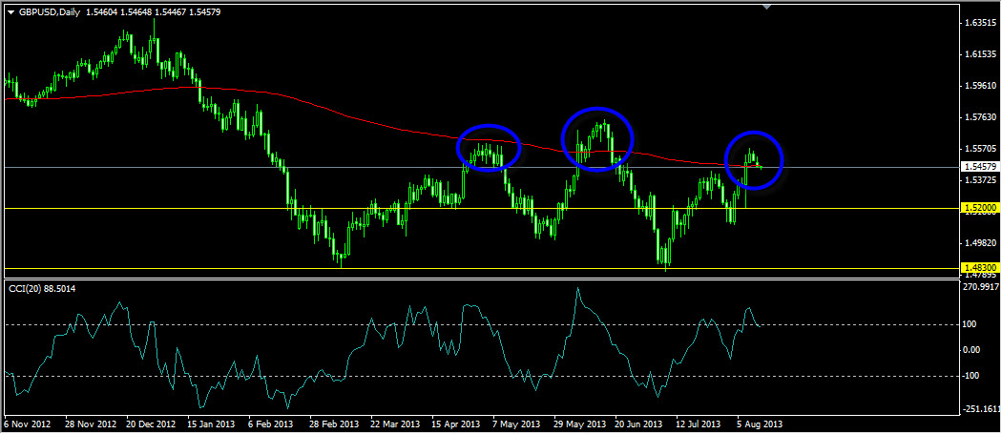Click the 6 Feb 2013 date label
The height and width of the screenshot is (434, 1002).
pos(272,424)
